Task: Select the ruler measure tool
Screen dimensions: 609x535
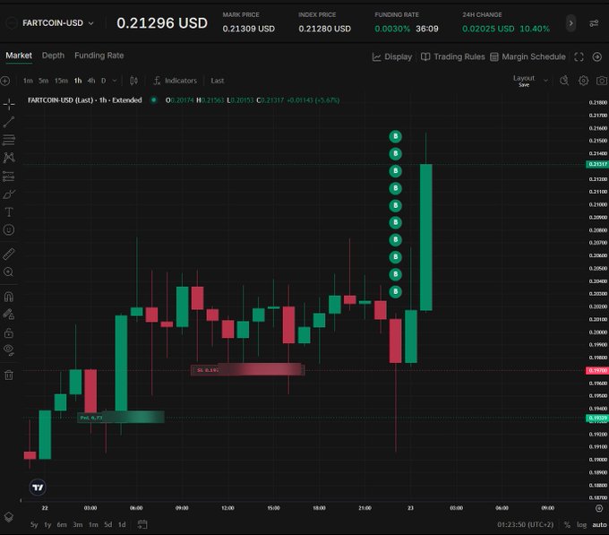Action: click(9, 255)
